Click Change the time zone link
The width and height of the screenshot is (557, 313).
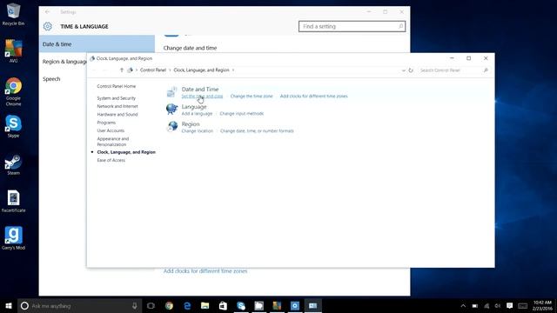point(252,97)
